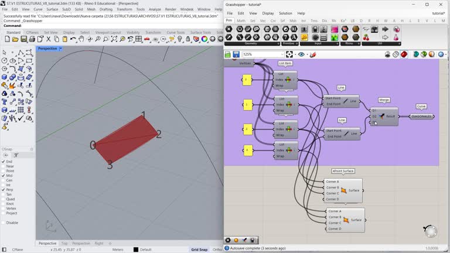Image resolution: width=450 pixels, height=253 pixels.
Task: Click the red shaded preview mode icon
Action: click(x=404, y=54)
